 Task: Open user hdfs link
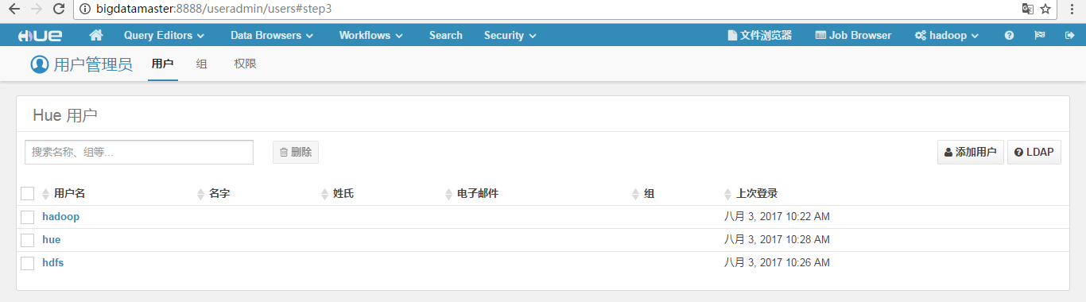(53, 263)
